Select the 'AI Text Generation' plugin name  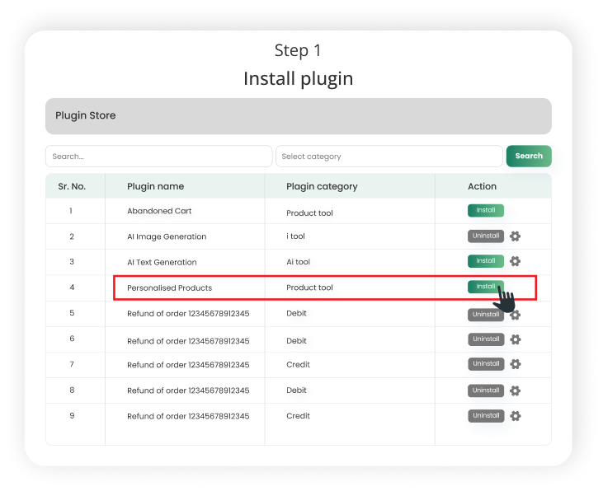pos(162,263)
